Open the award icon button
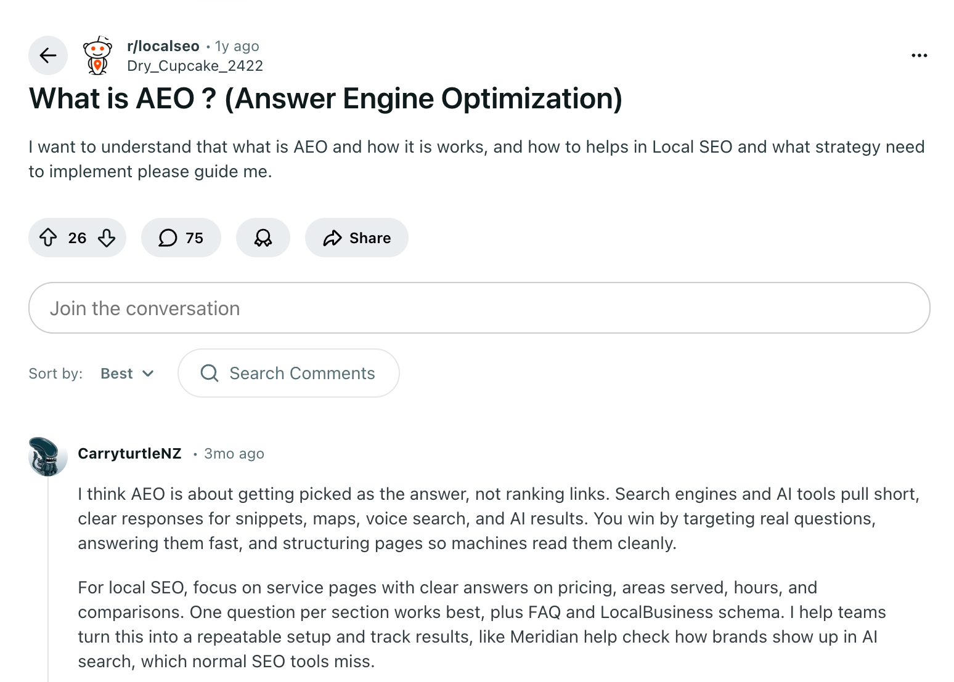Viewport: 954px width, 682px height. [x=263, y=238]
